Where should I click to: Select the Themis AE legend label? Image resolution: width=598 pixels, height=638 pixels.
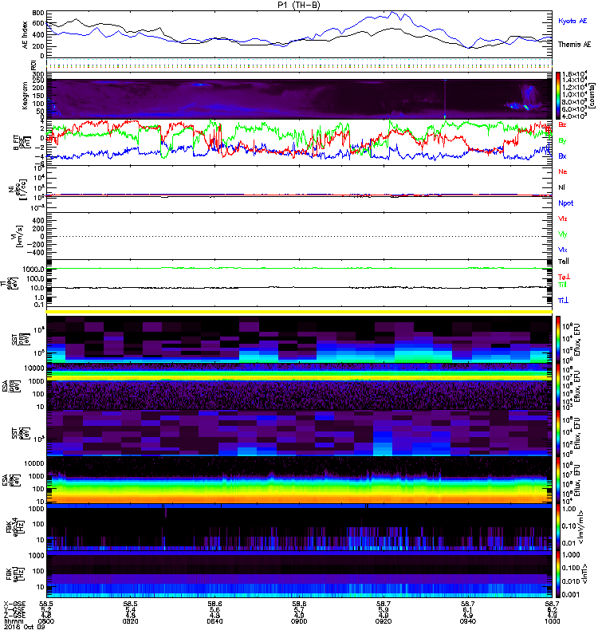coord(574,45)
